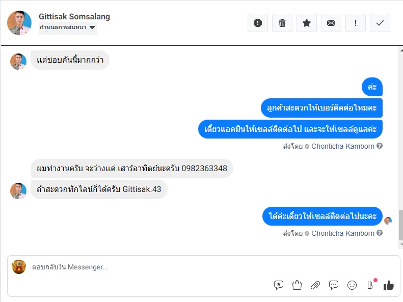Mark conversation done with checkmark icon
403x302 pixels.
pyautogui.click(x=380, y=23)
